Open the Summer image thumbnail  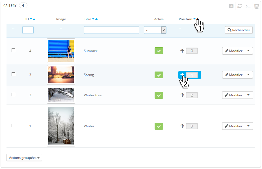coord(61,51)
